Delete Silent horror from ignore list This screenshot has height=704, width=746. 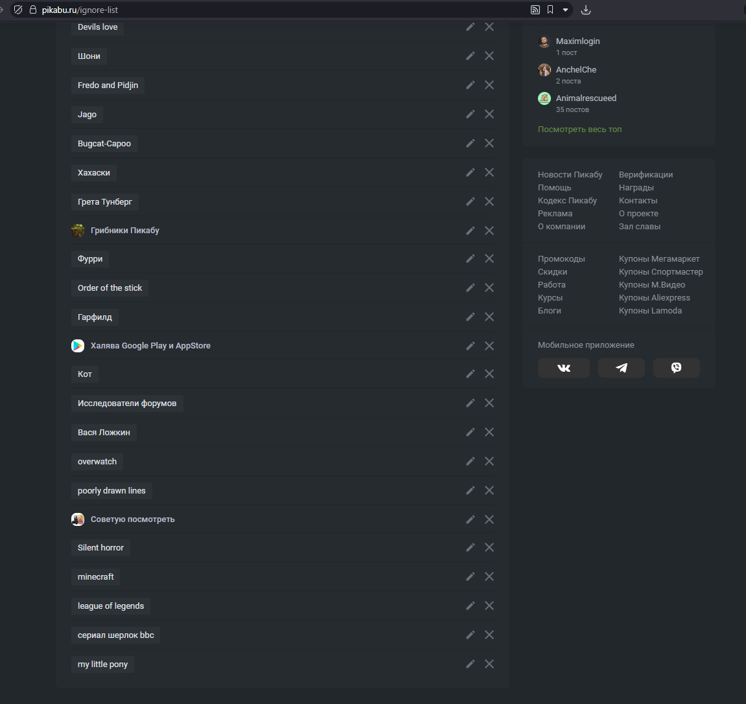pyautogui.click(x=489, y=548)
